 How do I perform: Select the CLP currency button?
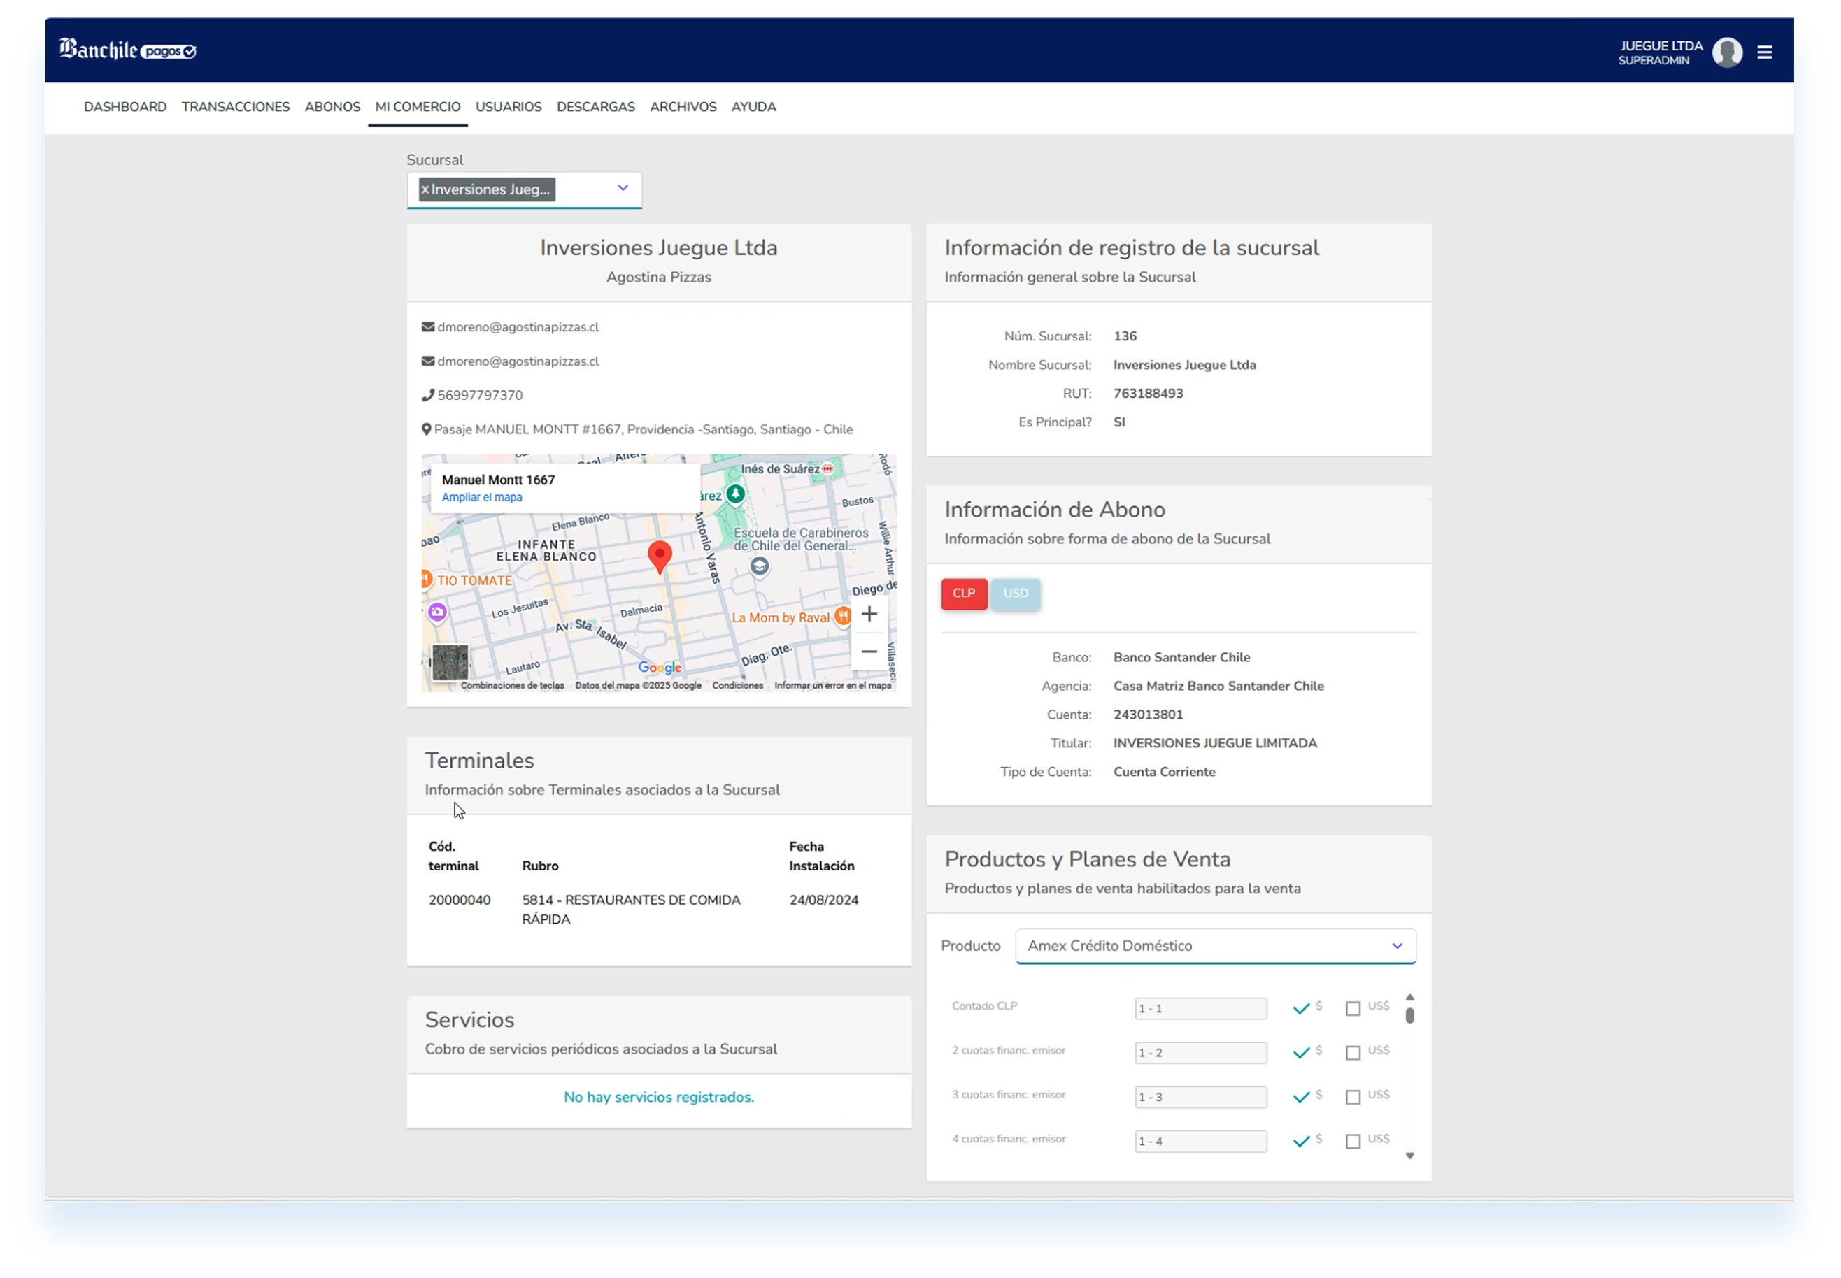[x=963, y=594]
